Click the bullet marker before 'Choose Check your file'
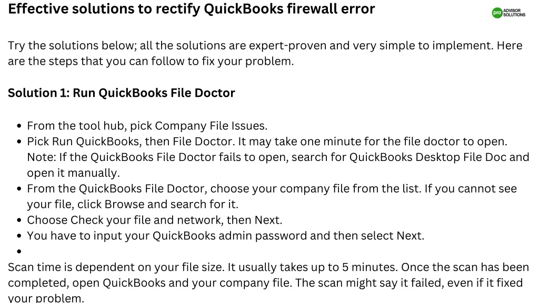The image size is (539, 303). [19, 220]
